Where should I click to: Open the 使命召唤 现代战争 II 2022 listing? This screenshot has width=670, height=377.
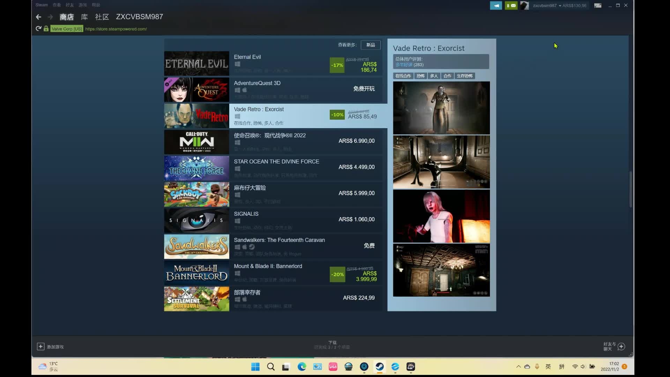(x=273, y=142)
